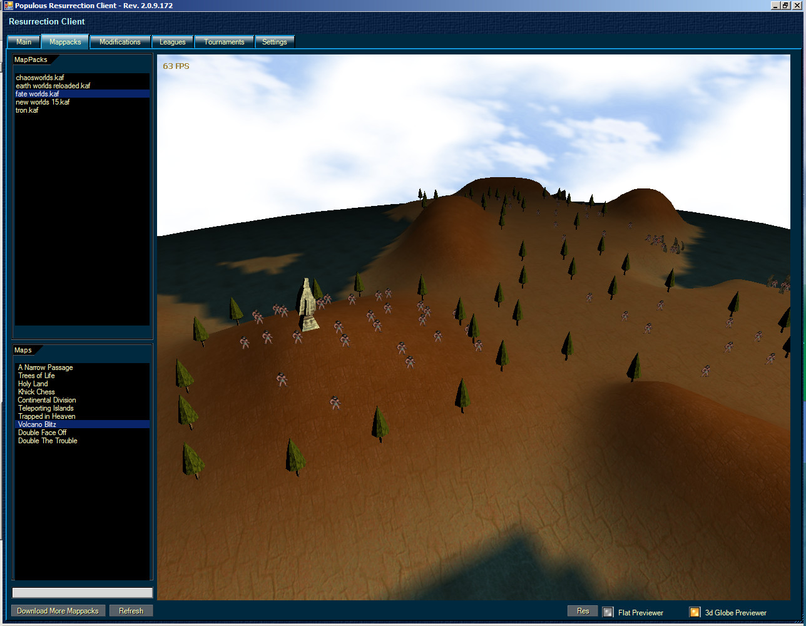Click the Res button

tap(583, 611)
